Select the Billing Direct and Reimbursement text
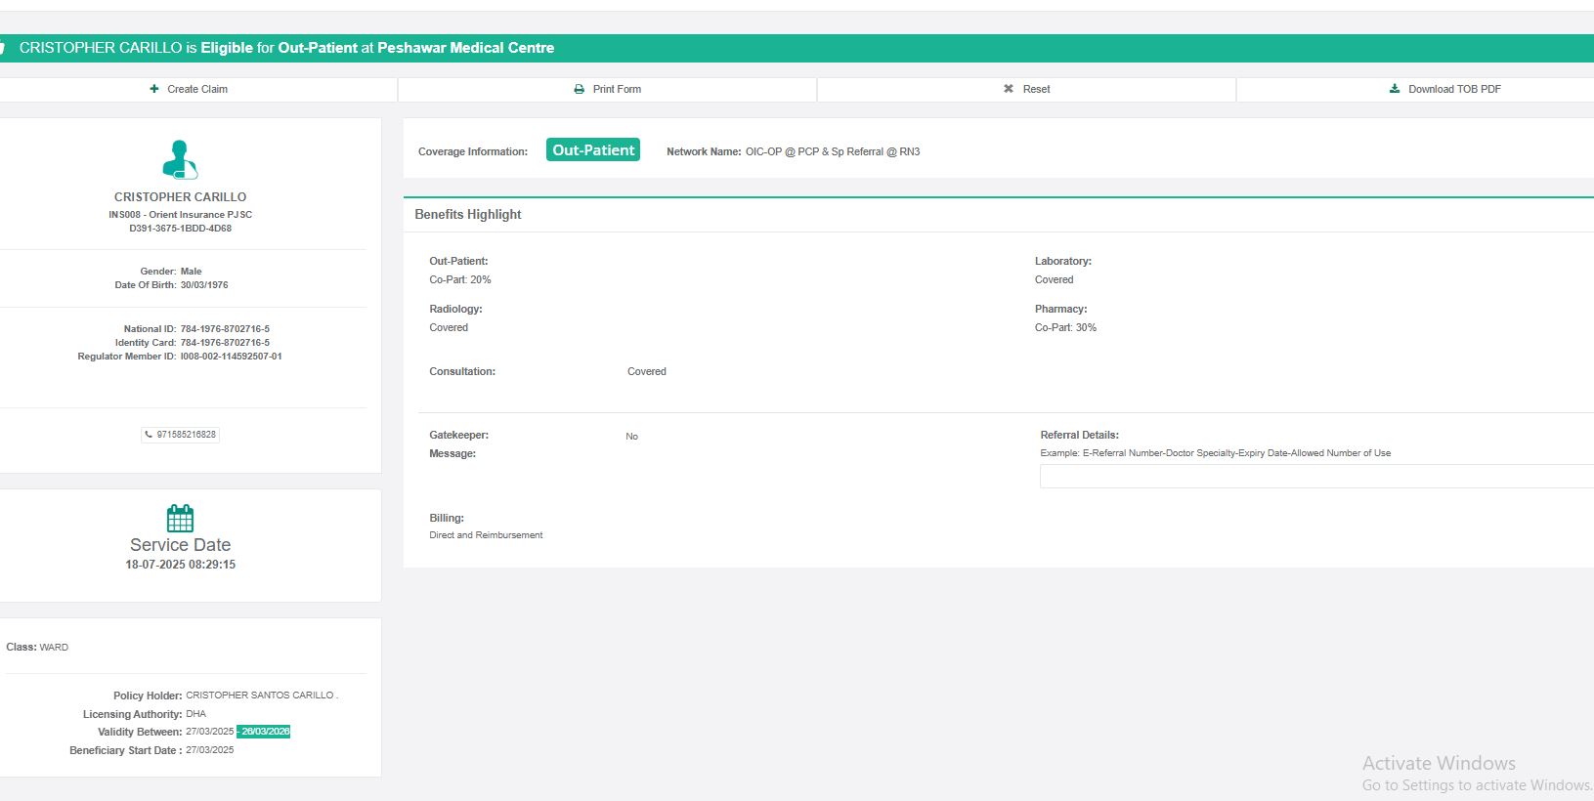This screenshot has height=801, width=1594. click(486, 535)
